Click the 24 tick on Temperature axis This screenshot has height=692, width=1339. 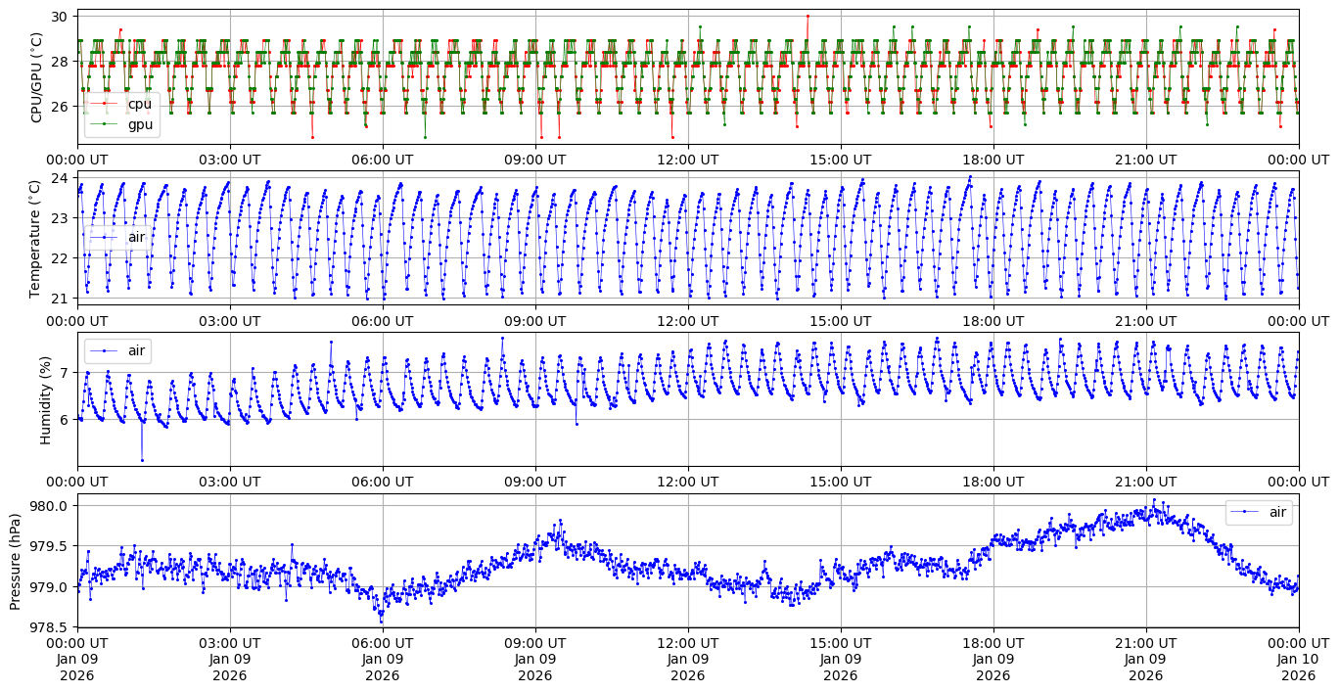pos(59,178)
